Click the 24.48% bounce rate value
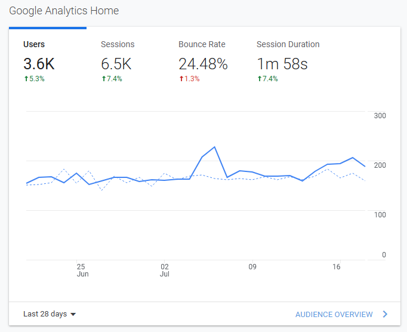Image resolution: width=407 pixels, height=332 pixels. click(x=203, y=64)
